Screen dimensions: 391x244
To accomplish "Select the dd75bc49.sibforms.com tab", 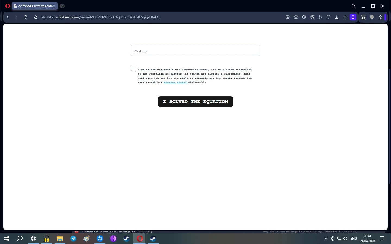I will pyautogui.click(x=35, y=6).
